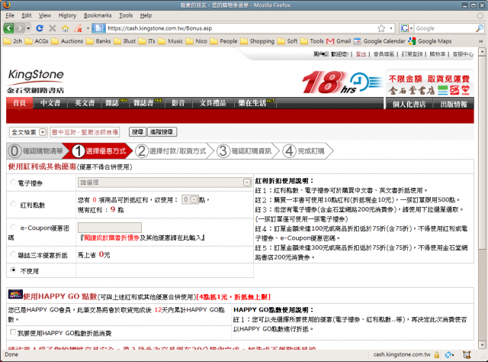Open the dropdown arrow beside the toolbar extension icon
The image size is (488, 362).
point(88,28)
